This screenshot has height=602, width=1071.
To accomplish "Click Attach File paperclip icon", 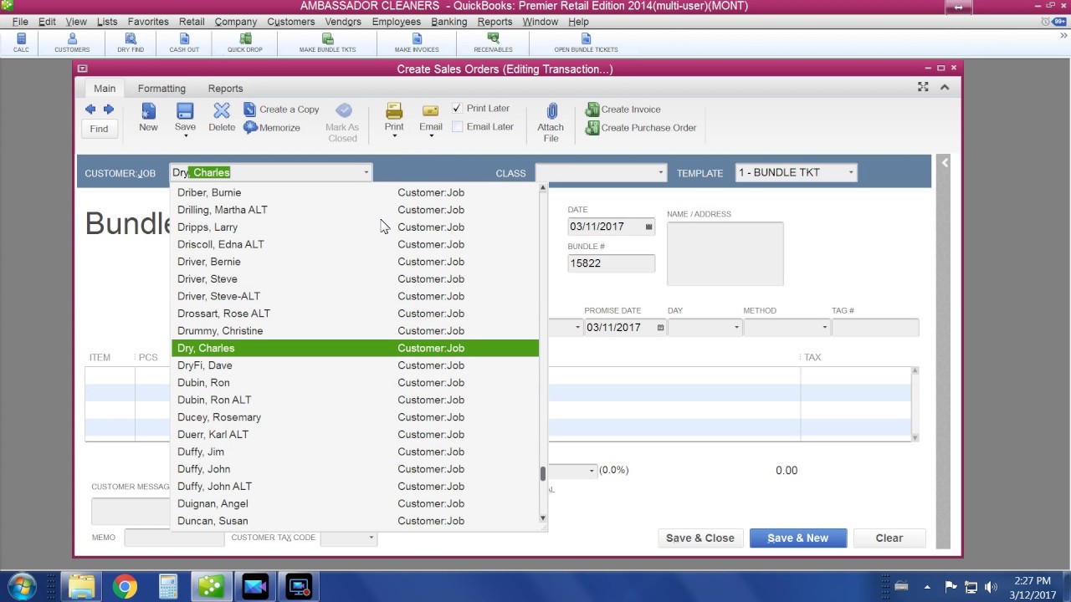I will point(551,111).
